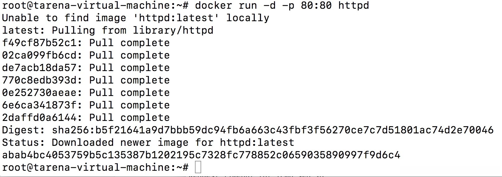Click the terminal cursor block at the prompt
Image resolution: width=502 pixels, height=177 pixels.
click(198, 167)
